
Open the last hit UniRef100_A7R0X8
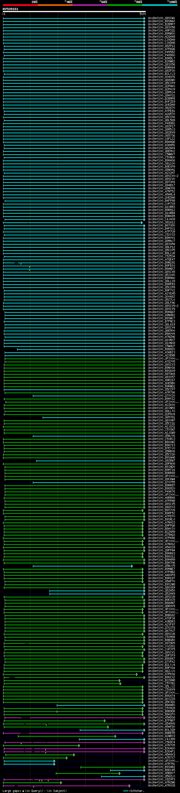point(161,785)
